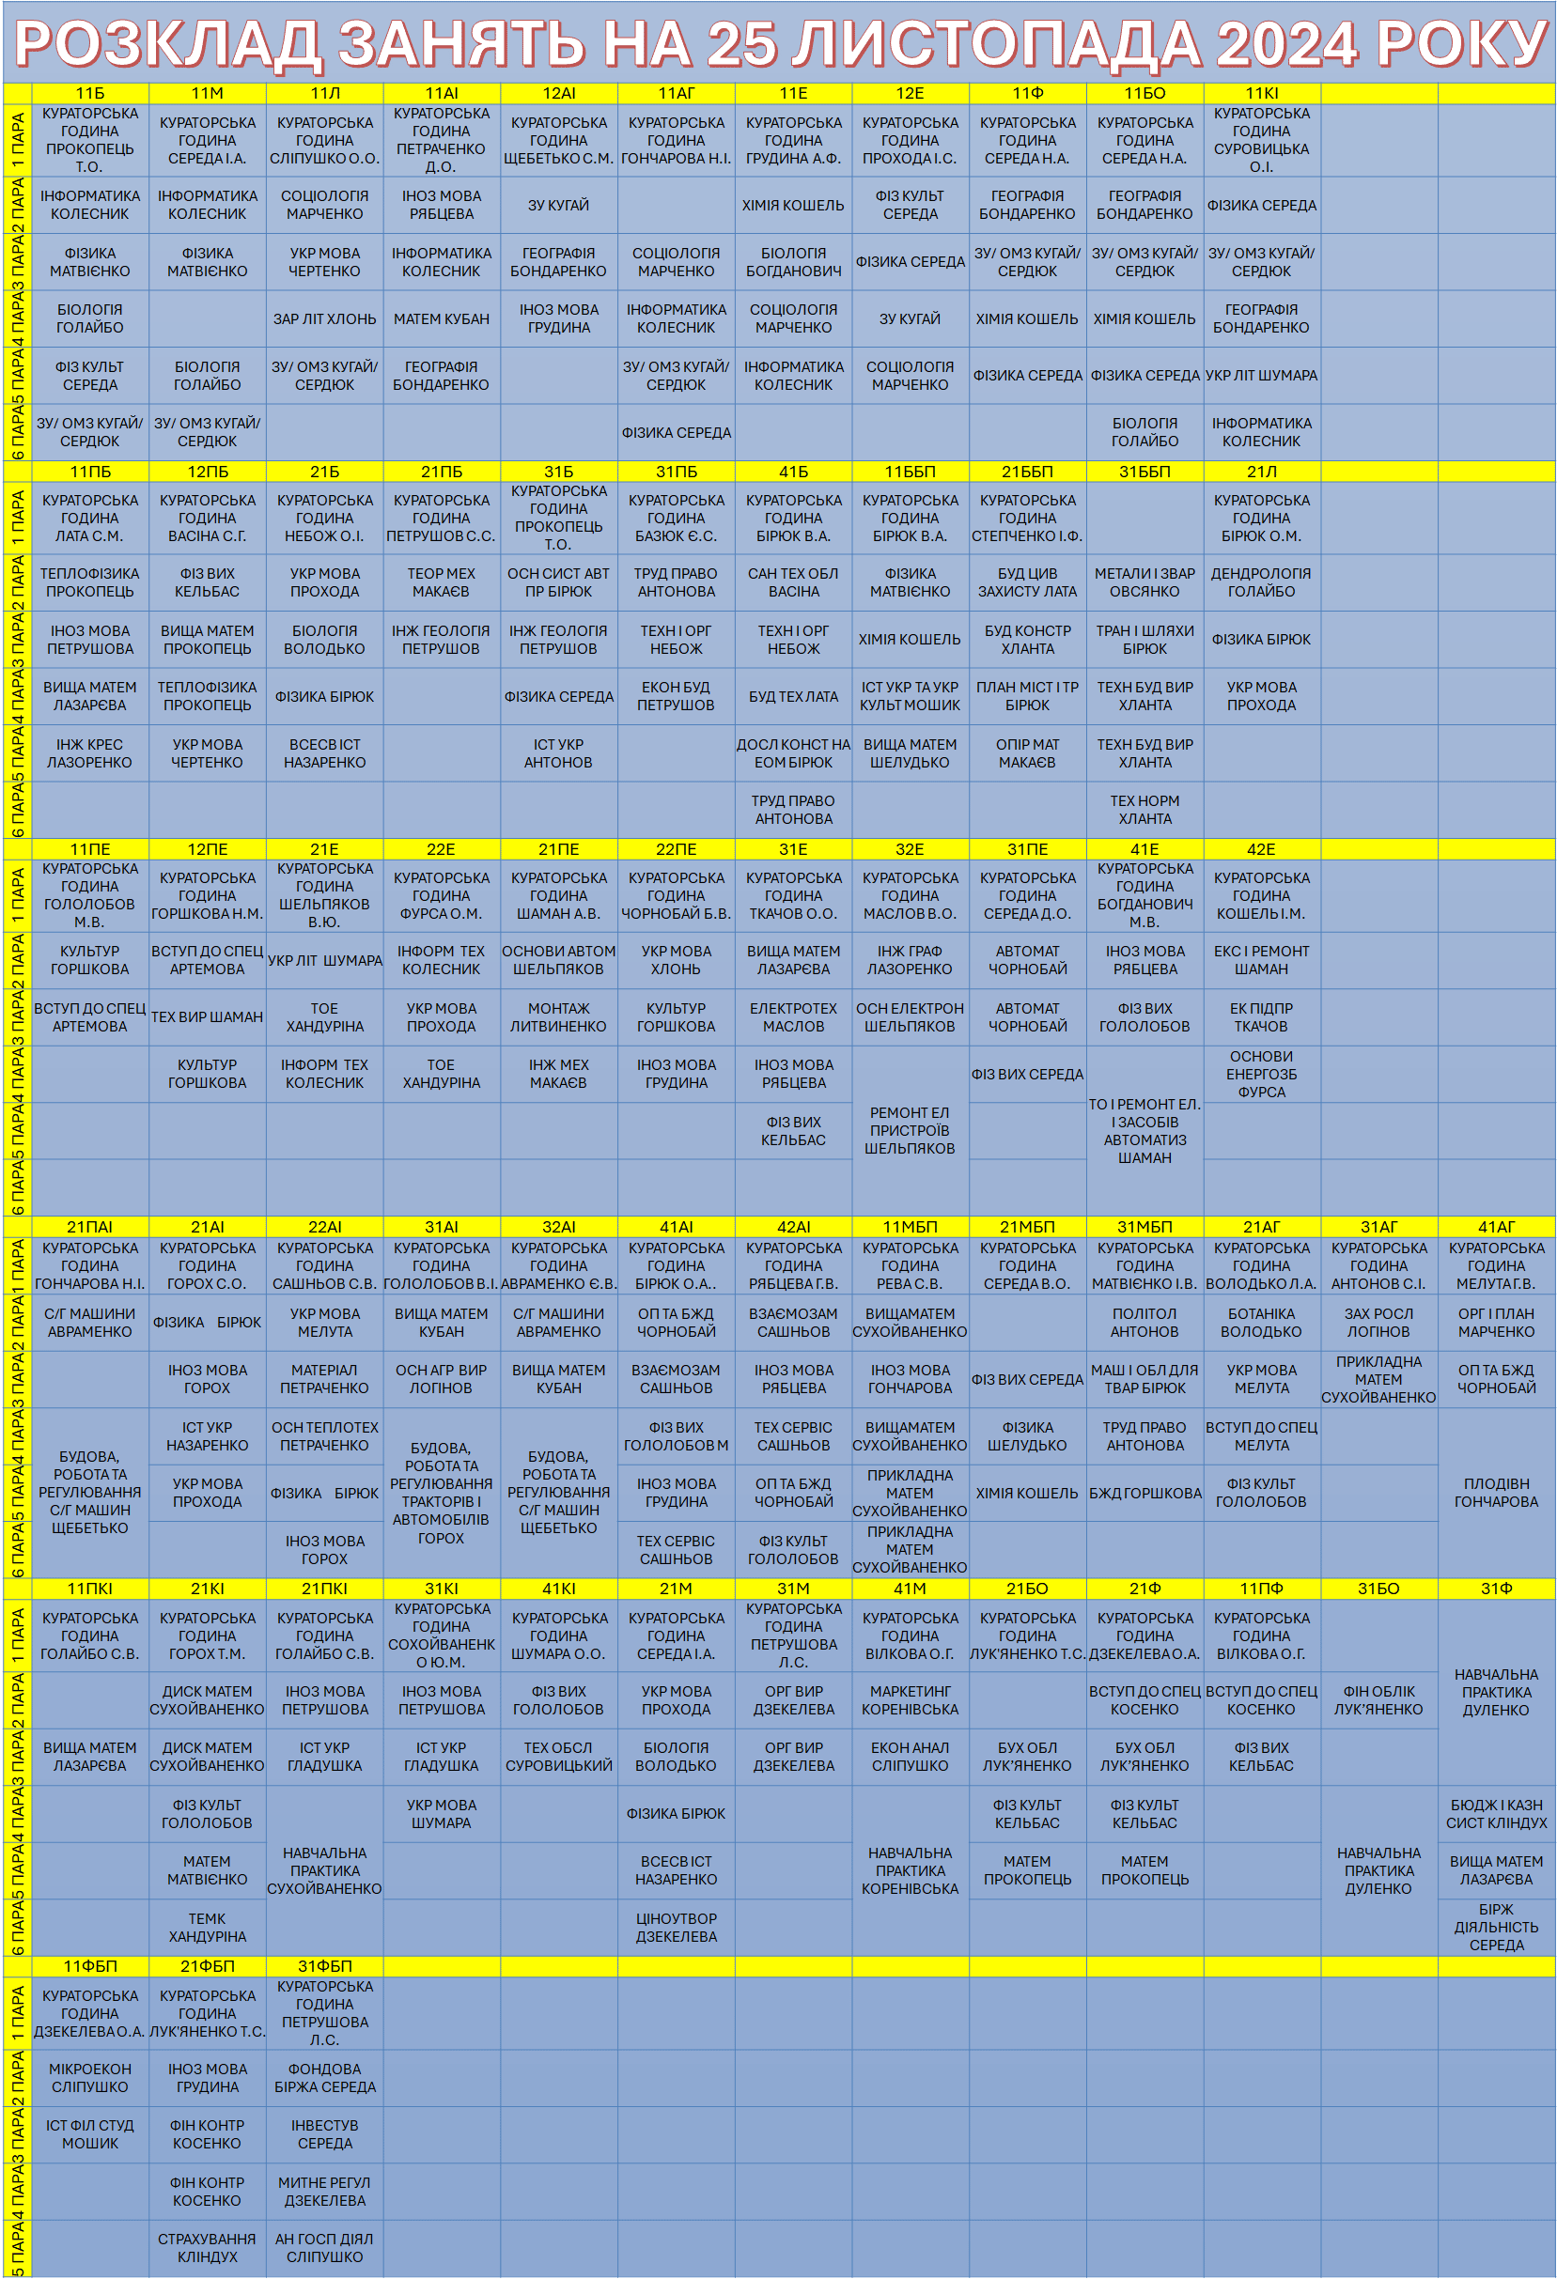Select cell 'ДОСЛ КОНСТ НА ЕОМ БІРЮК'
This screenshot has height=2279, width=1557.
pyautogui.click(x=794, y=753)
